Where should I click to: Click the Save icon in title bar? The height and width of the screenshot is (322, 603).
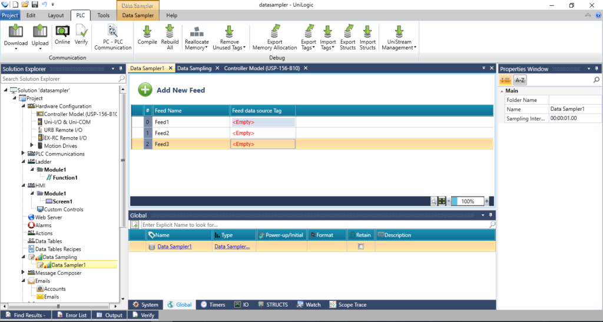(35, 5)
